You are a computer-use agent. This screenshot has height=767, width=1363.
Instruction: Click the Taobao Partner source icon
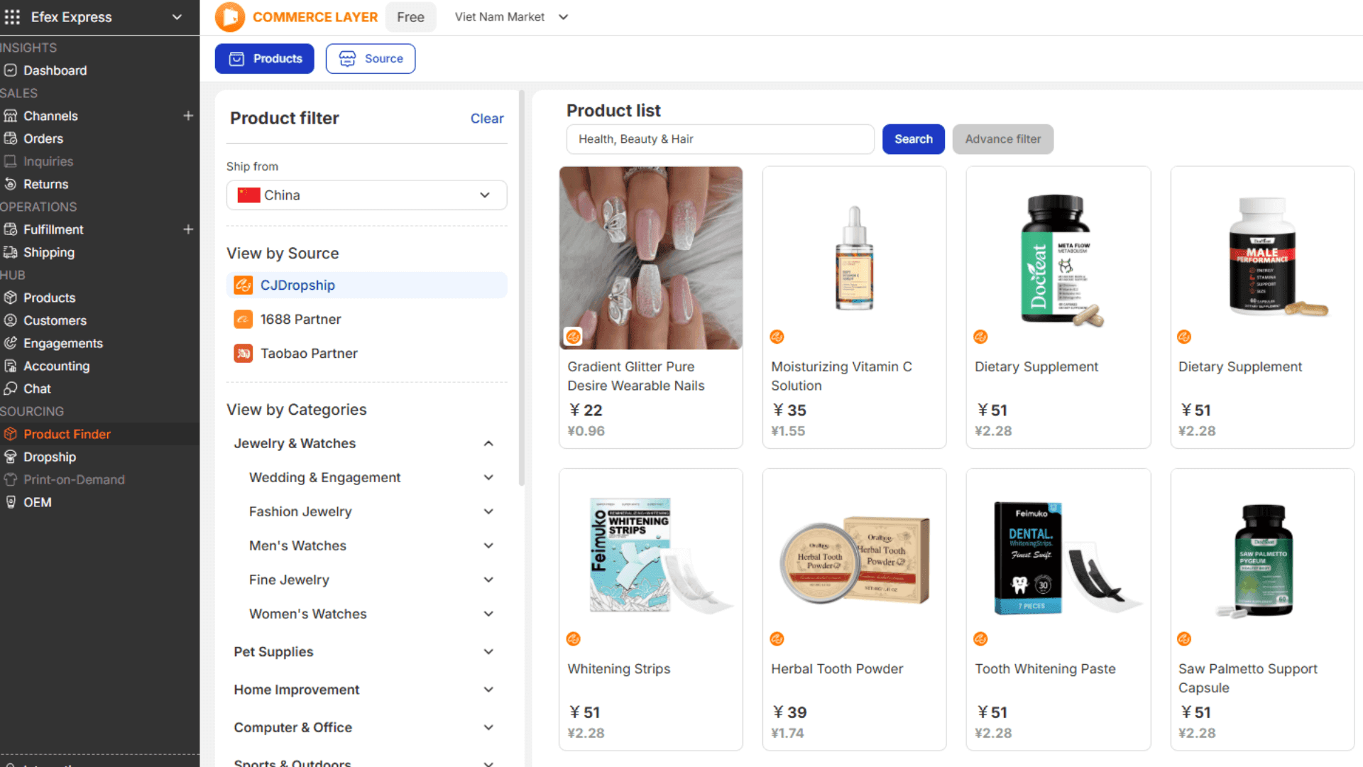(x=243, y=354)
